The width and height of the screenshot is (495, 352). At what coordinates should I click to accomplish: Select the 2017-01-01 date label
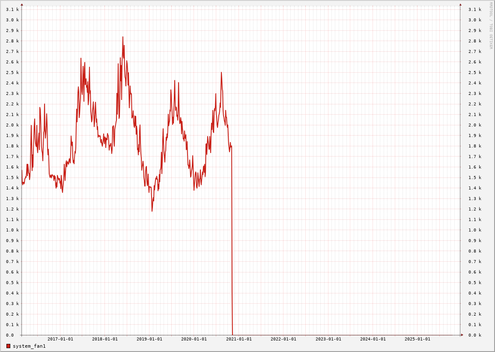pyautogui.click(x=60, y=339)
